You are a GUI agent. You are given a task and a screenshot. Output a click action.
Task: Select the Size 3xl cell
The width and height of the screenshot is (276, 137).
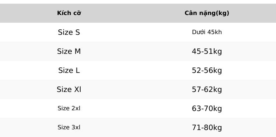69,127
